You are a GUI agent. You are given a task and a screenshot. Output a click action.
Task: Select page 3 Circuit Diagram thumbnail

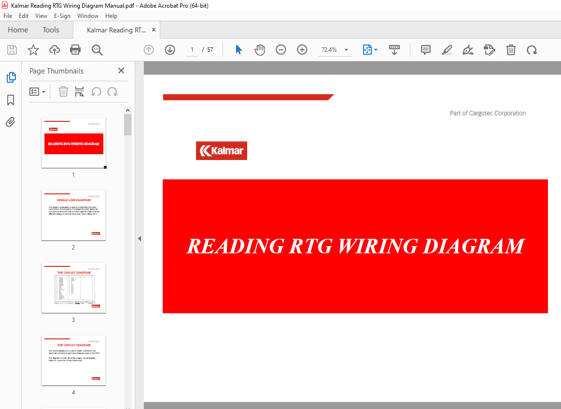tap(74, 288)
